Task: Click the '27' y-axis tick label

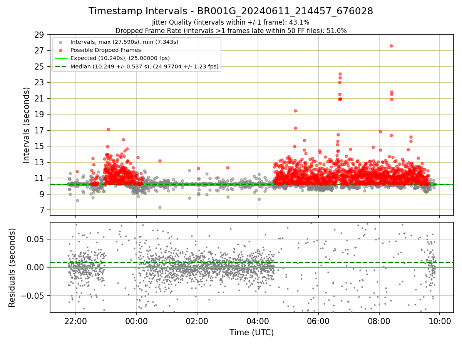Action: coord(40,50)
